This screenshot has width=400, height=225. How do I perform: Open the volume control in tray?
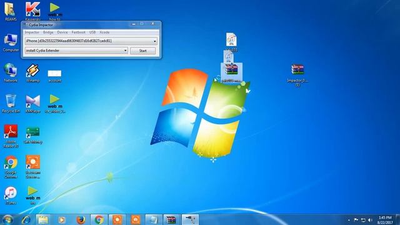pyautogui.click(x=371, y=220)
